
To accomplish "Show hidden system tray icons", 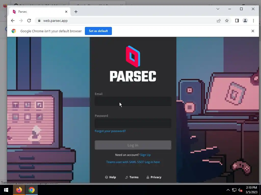I will pyautogui.click(x=228, y=190).
